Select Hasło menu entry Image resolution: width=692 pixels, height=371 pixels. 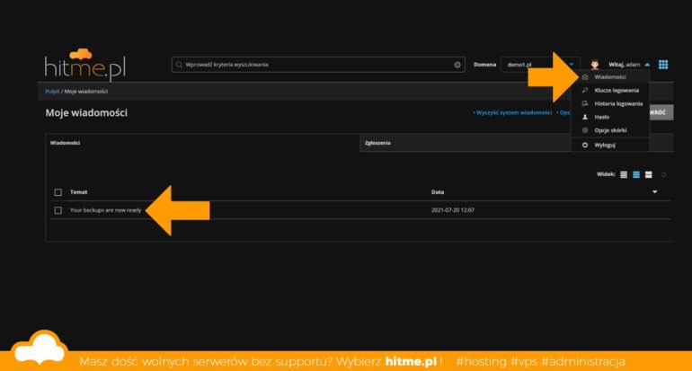[610, 117]
